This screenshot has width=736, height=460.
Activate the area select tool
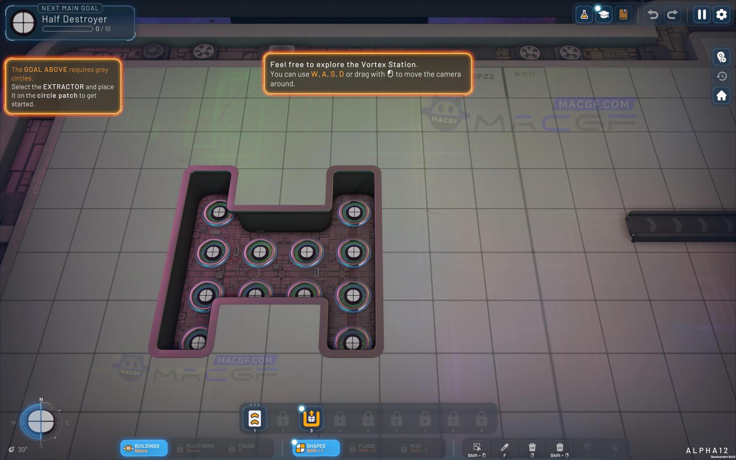[477, 448]
